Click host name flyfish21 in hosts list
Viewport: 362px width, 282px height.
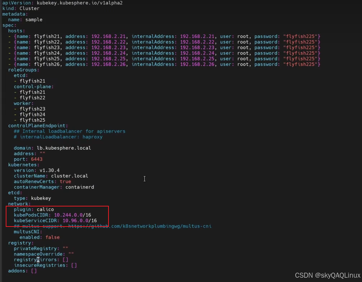tap(47, 37)
